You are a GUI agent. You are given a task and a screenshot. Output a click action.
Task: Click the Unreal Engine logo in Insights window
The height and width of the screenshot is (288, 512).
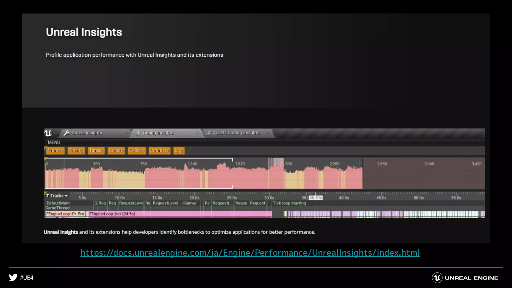(x=48, y=133)
